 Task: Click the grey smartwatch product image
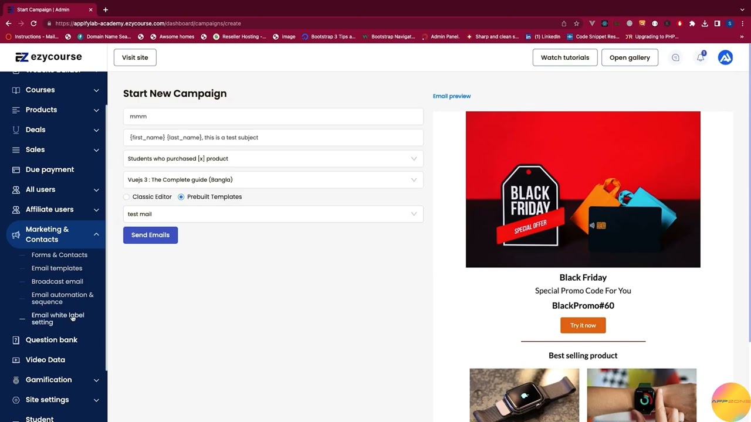(524, 395)
